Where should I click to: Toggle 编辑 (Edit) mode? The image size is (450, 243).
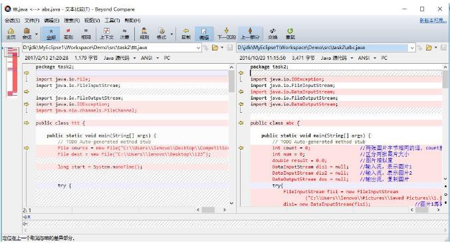tap(204, 33)
